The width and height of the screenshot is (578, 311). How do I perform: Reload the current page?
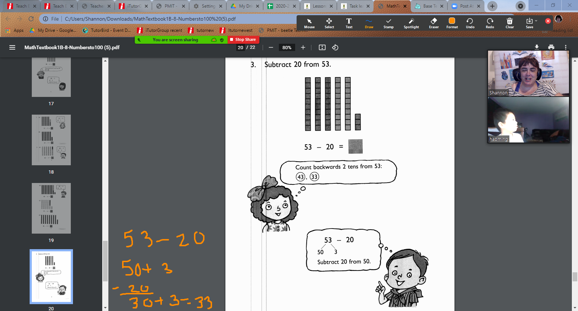31,19
